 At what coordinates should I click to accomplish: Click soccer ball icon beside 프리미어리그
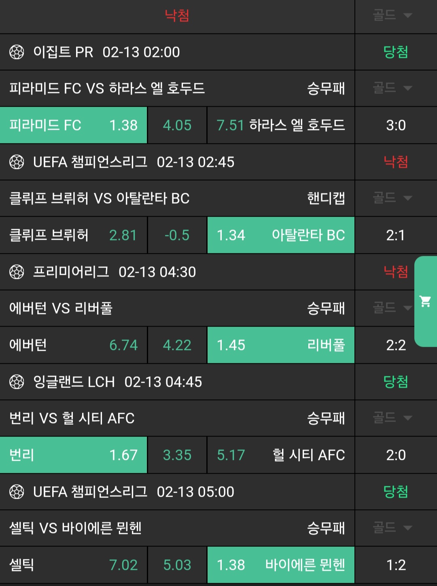click(17, 272)
